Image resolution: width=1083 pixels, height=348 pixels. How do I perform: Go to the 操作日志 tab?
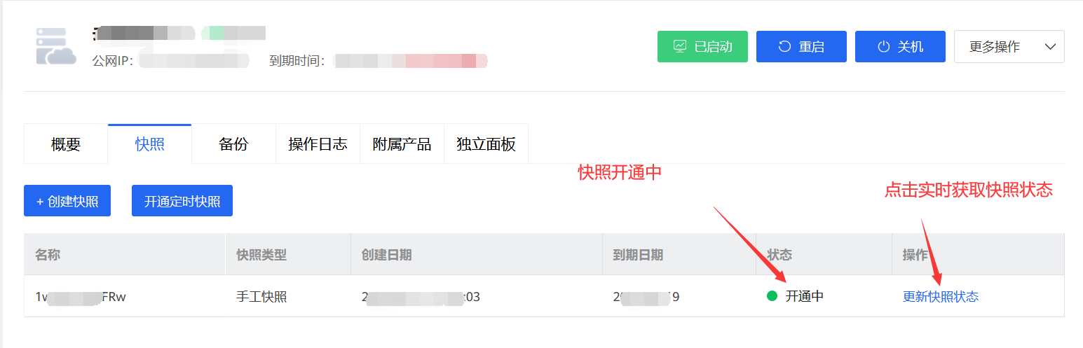click(318, 144)
